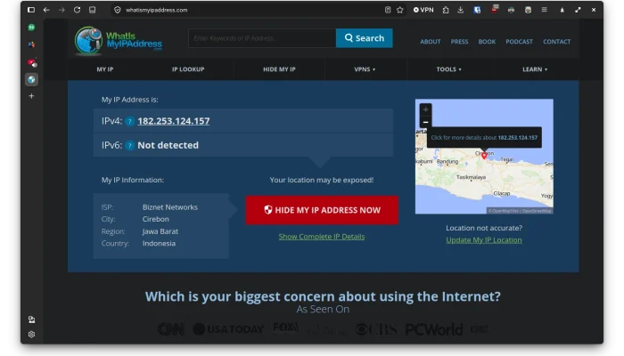Add a new tab with the plus icon
This screenshot has width=624, height=356.
tap(31, 96)
